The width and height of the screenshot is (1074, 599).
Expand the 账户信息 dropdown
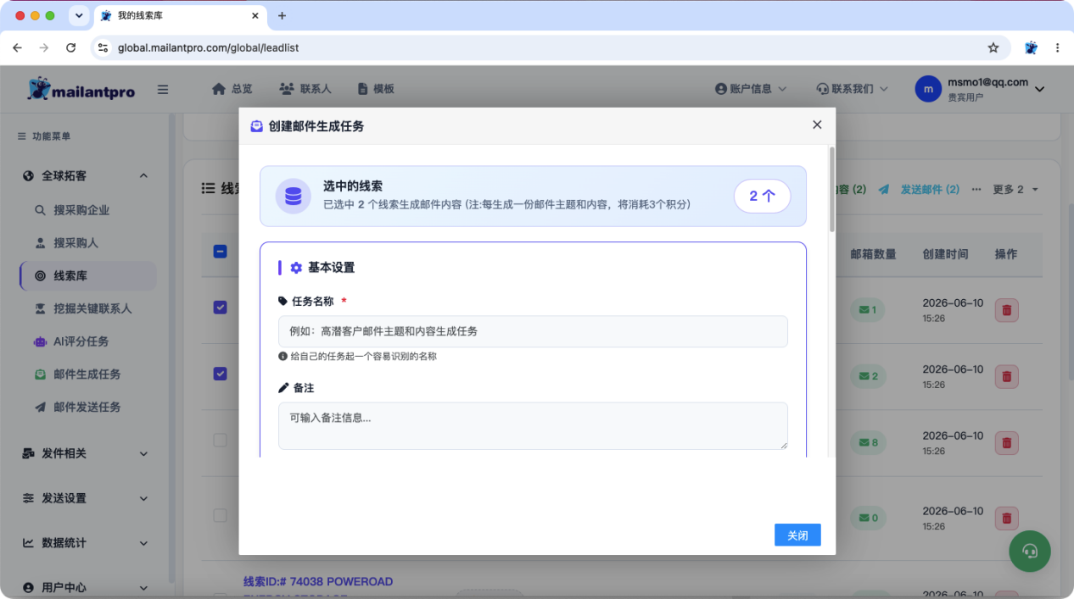point(751,89)
